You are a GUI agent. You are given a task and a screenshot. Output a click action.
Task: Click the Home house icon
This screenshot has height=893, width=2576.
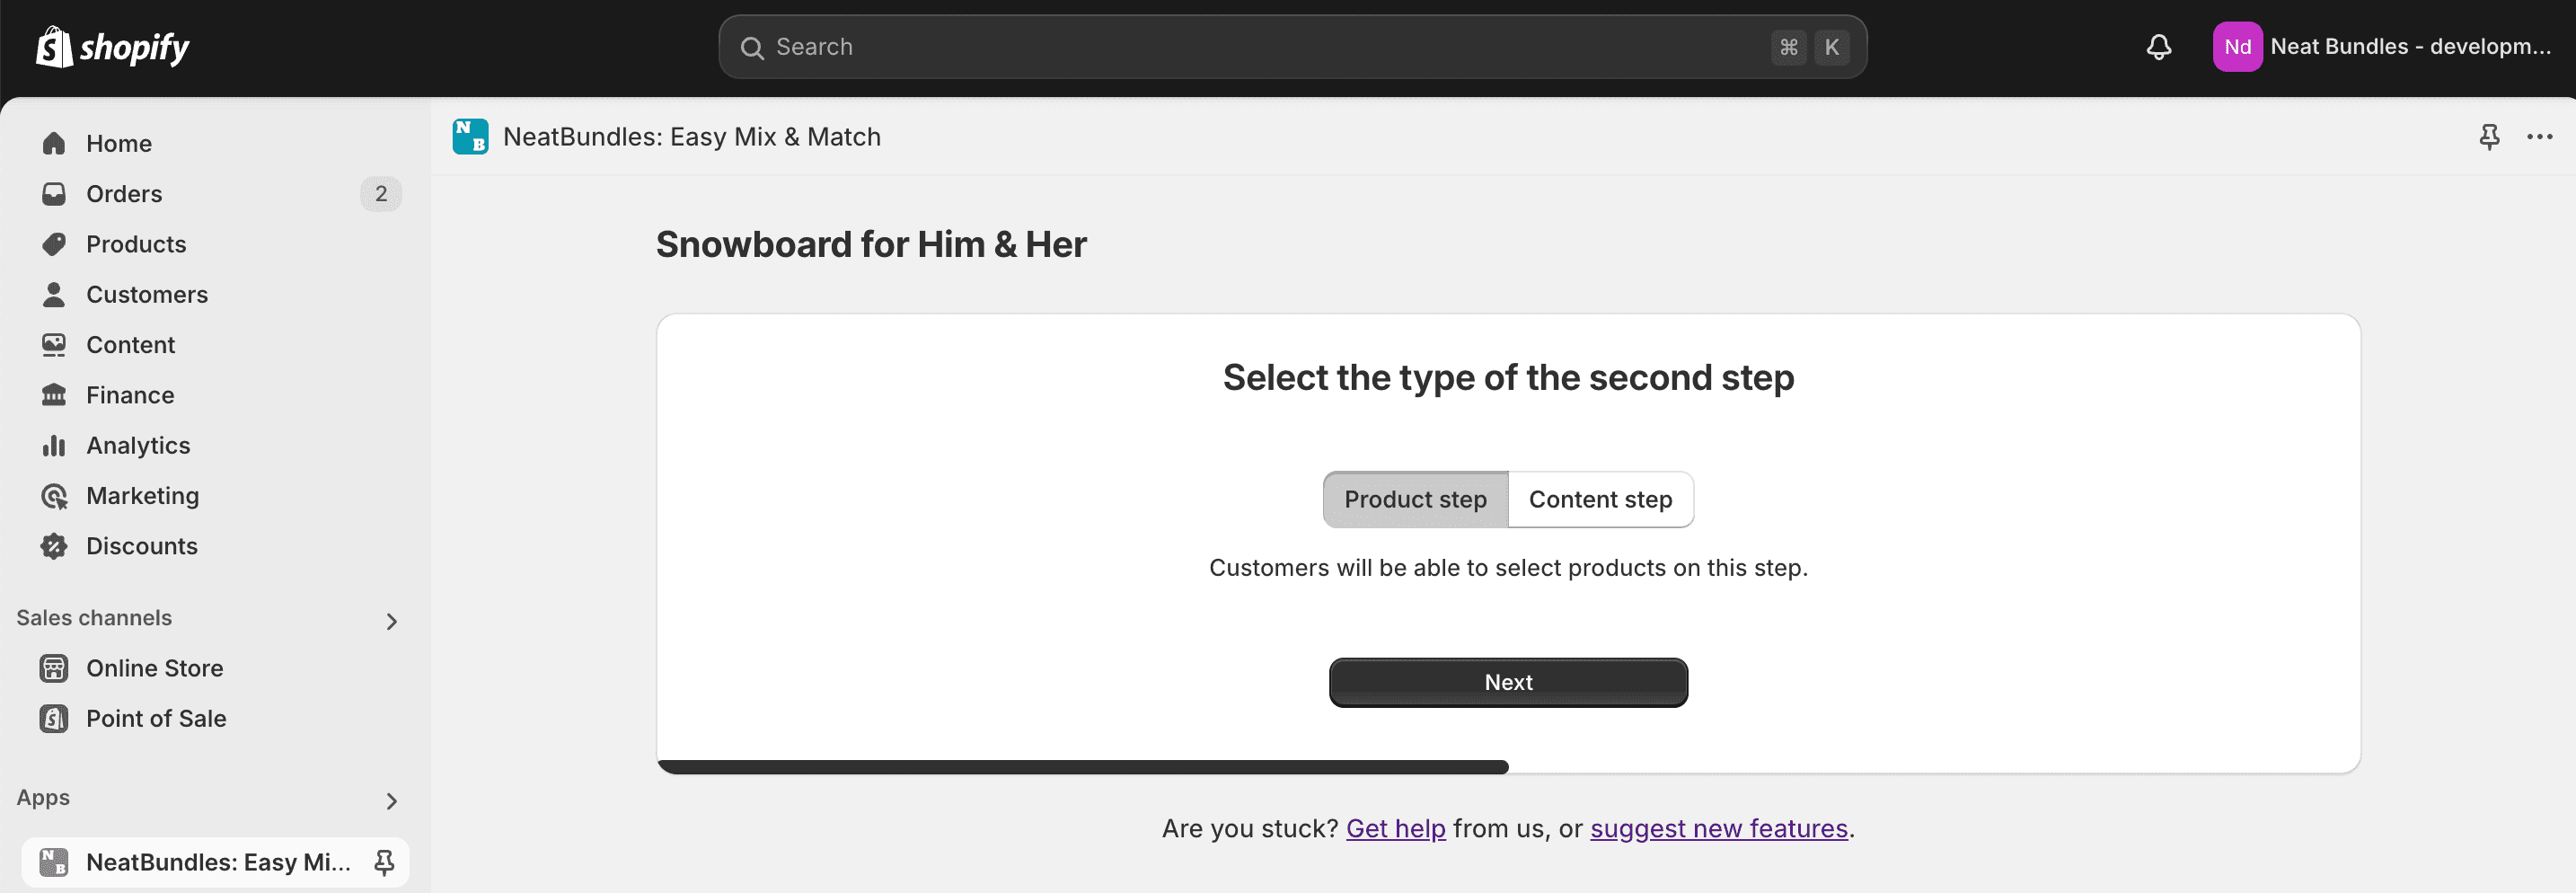click(x=54, y=143)
